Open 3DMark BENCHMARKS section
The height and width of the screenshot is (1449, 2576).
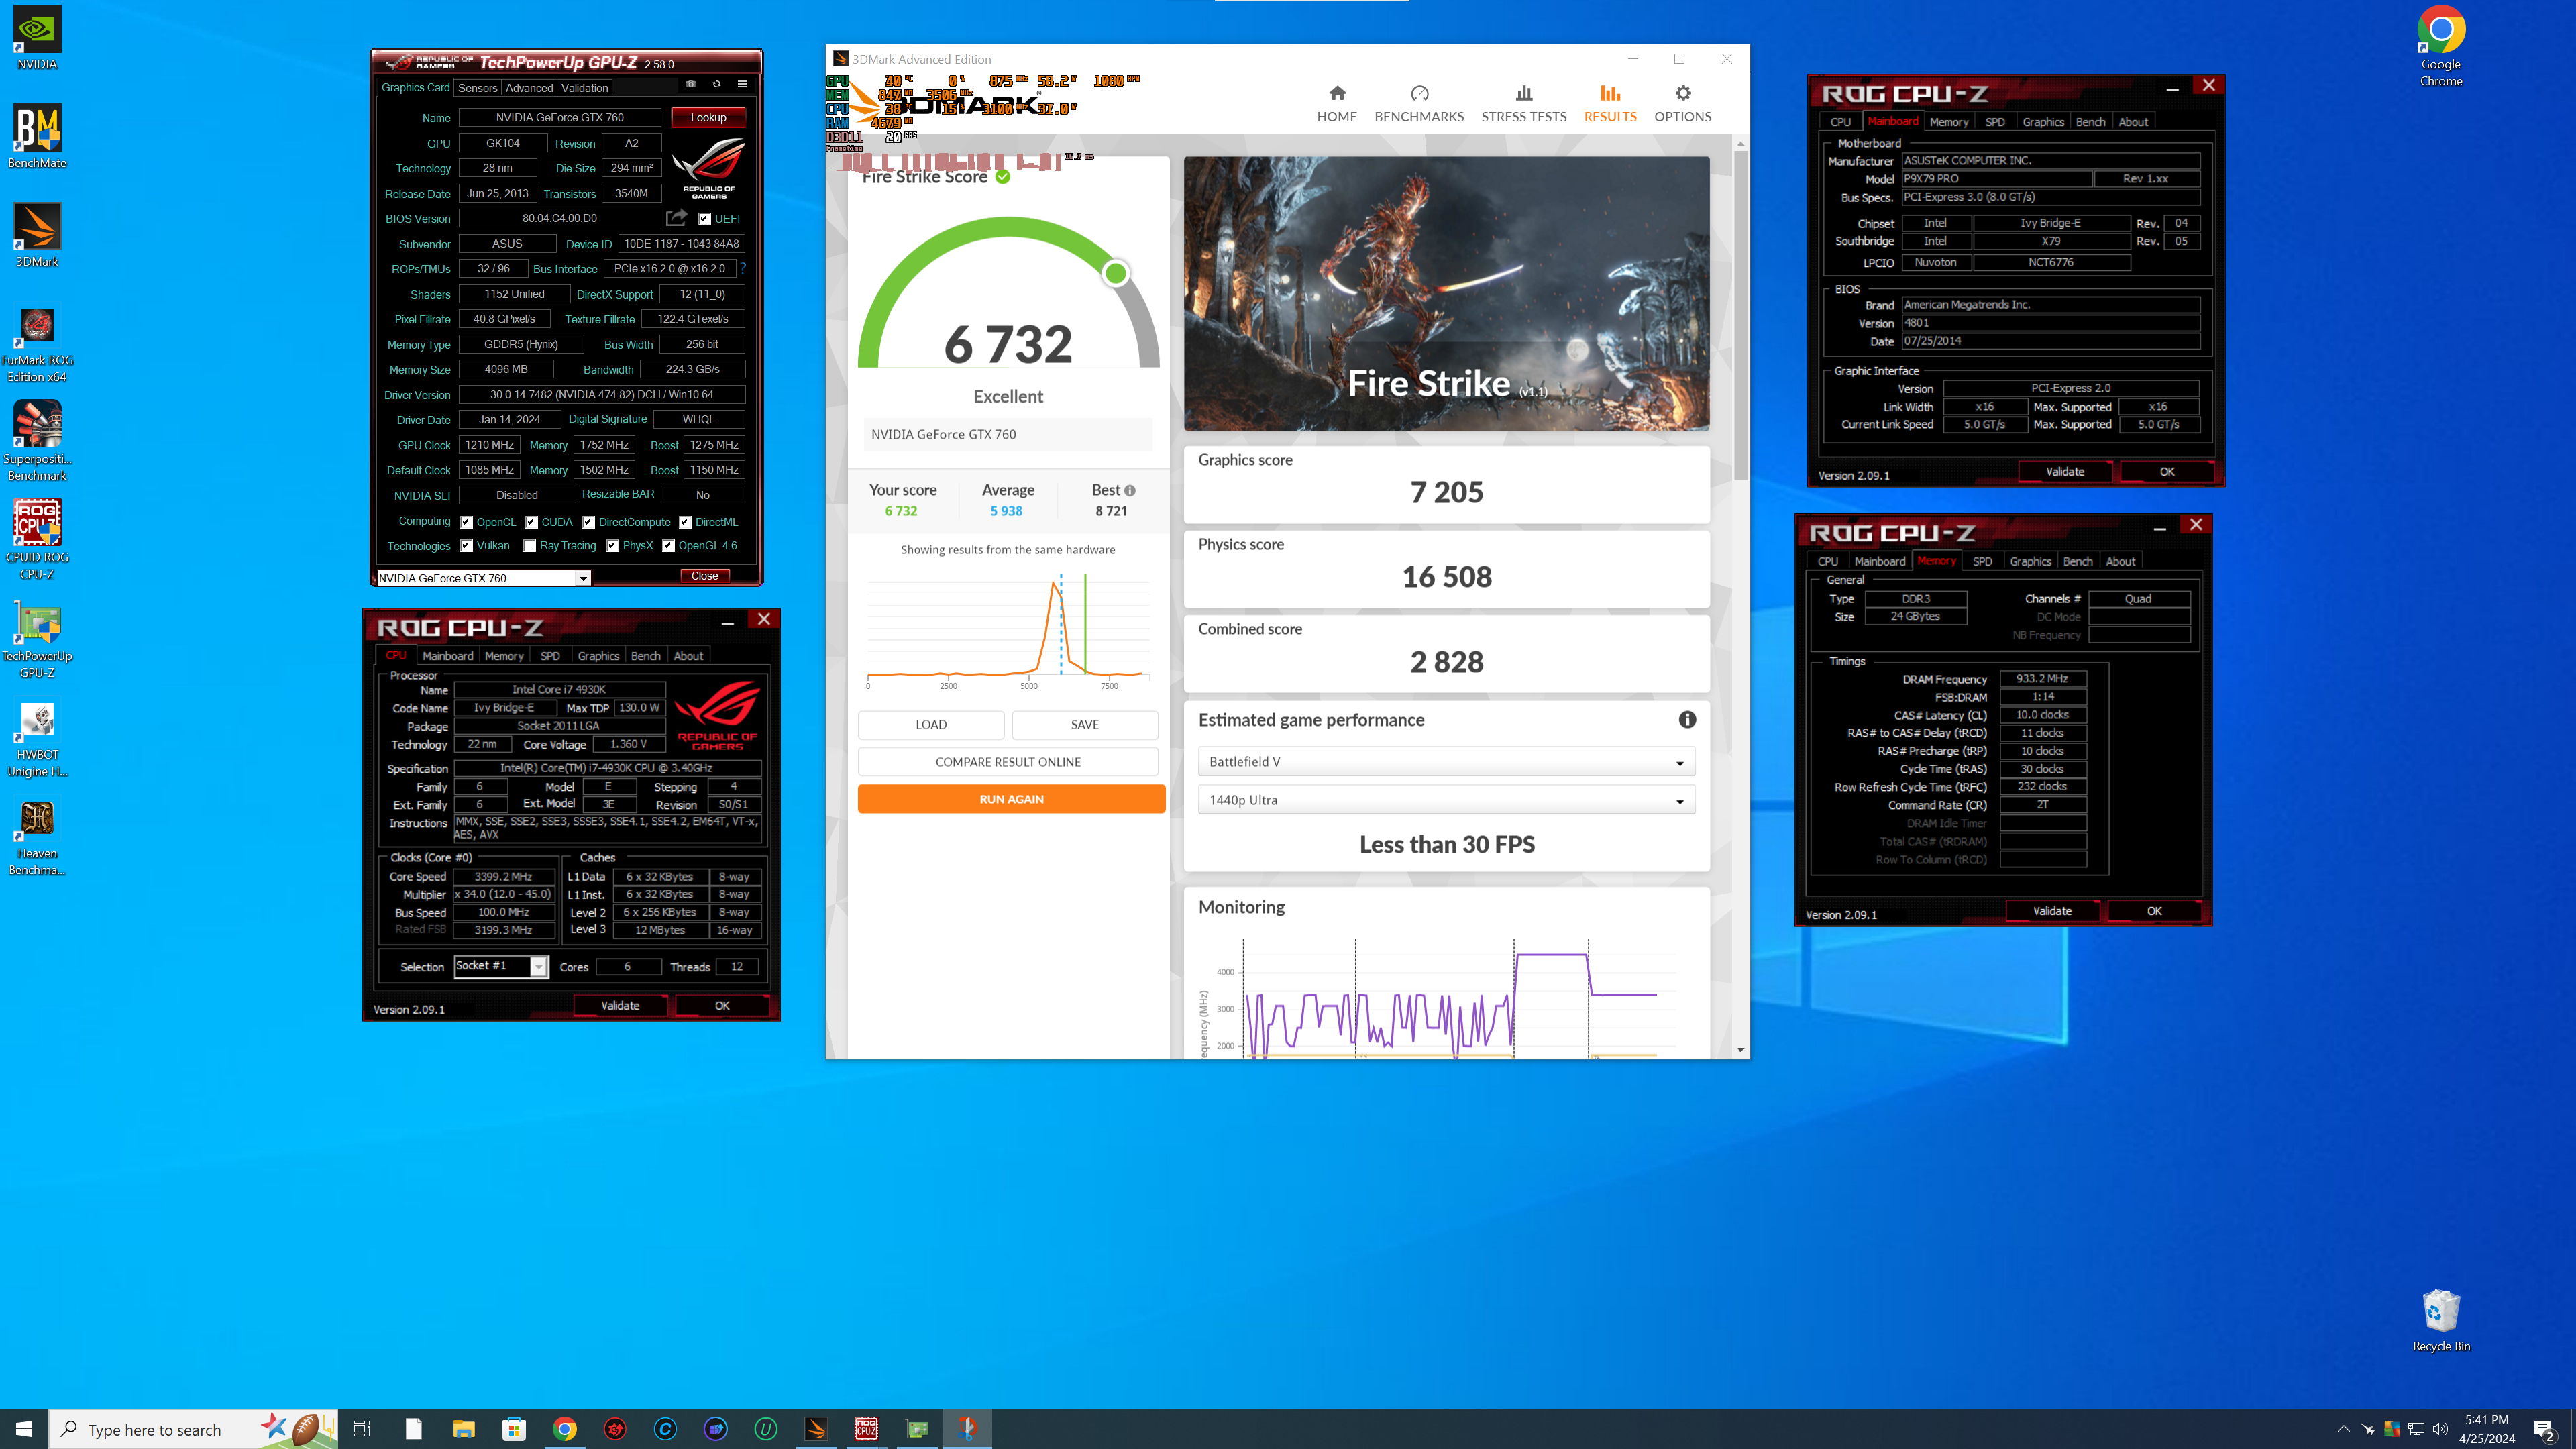coord(1419,104)
